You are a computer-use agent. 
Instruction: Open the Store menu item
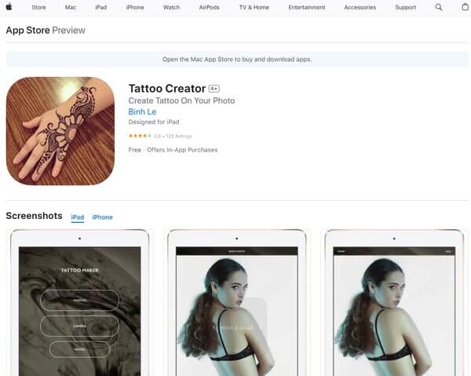[x=38, y=8]
